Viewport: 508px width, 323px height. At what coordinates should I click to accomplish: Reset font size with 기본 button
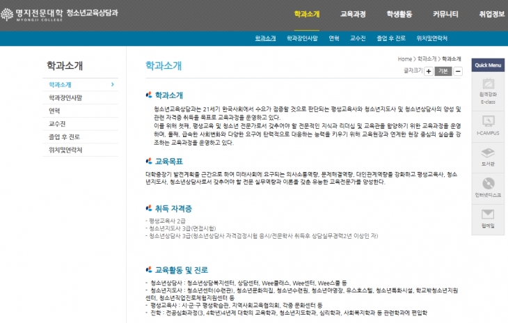443,71
